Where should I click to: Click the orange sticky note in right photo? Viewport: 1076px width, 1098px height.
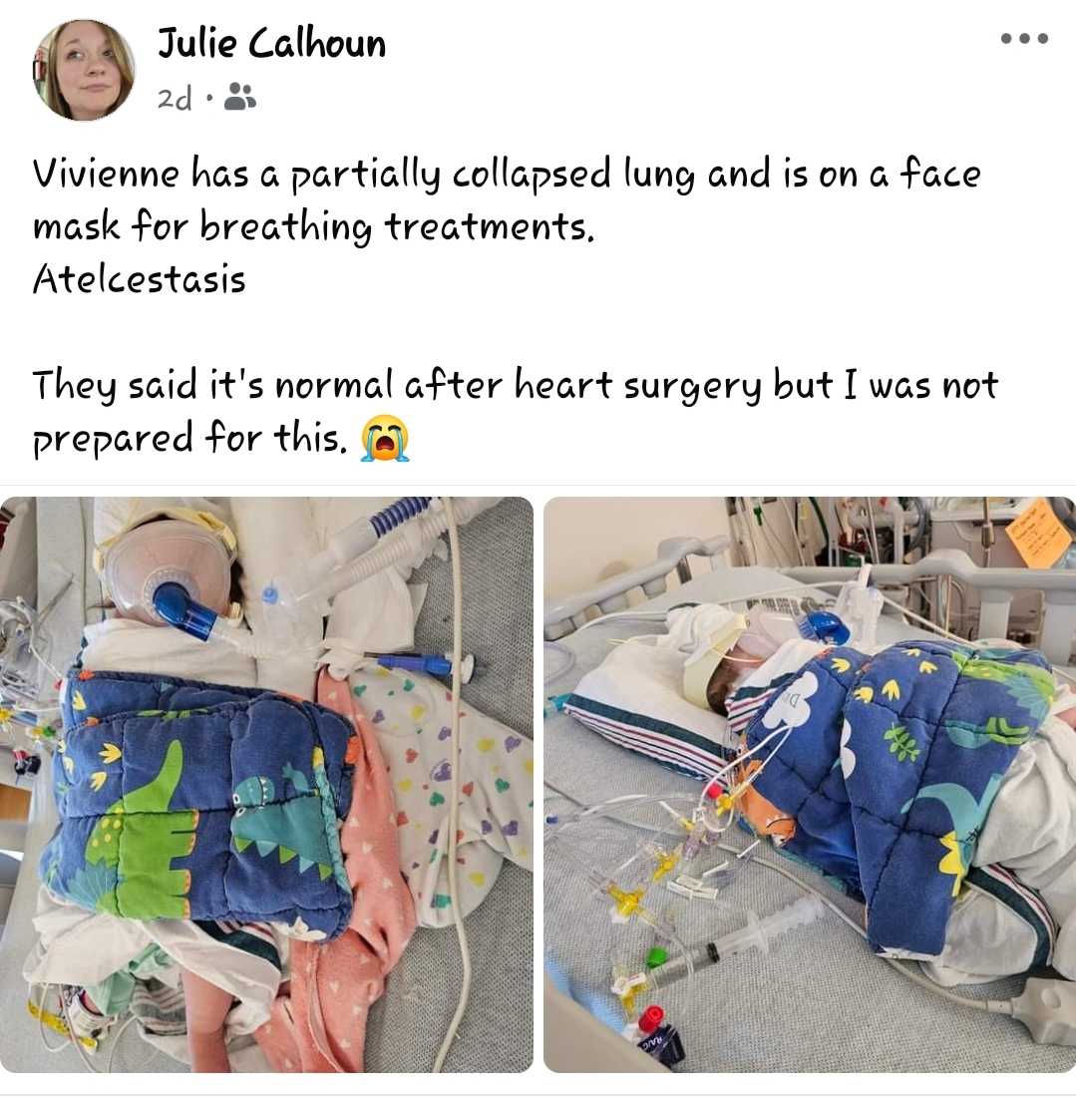click(1039, 536)
